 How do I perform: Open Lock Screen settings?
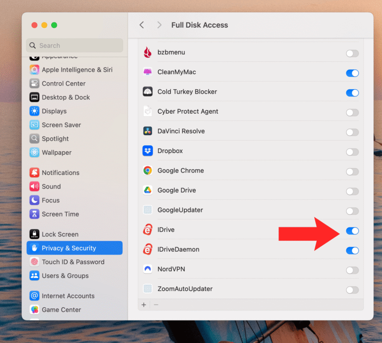coord(74,234)
